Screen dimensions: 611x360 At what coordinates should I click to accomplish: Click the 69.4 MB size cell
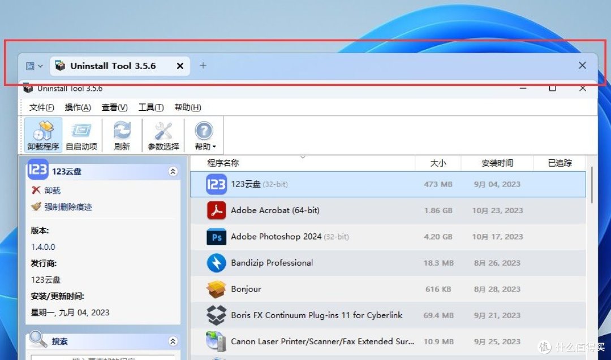[438, 315]
